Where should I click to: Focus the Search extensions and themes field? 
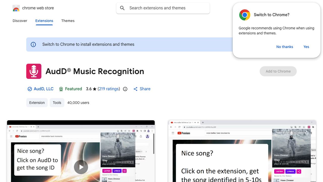(163, 8)
